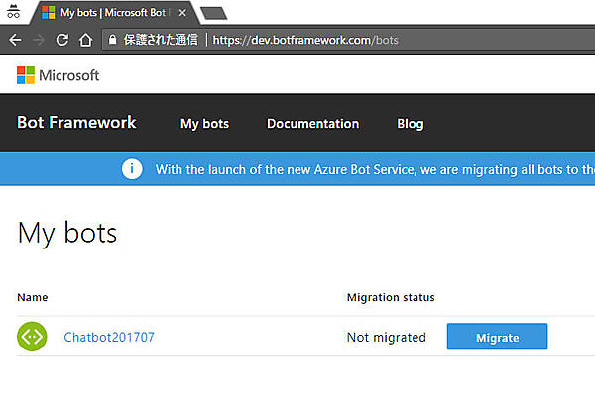
Task: Click the Microsoft logo in header
Action: tap(59, 75)
